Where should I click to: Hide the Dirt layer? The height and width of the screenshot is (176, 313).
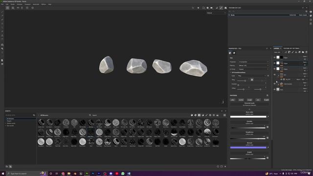click(274, 75)
